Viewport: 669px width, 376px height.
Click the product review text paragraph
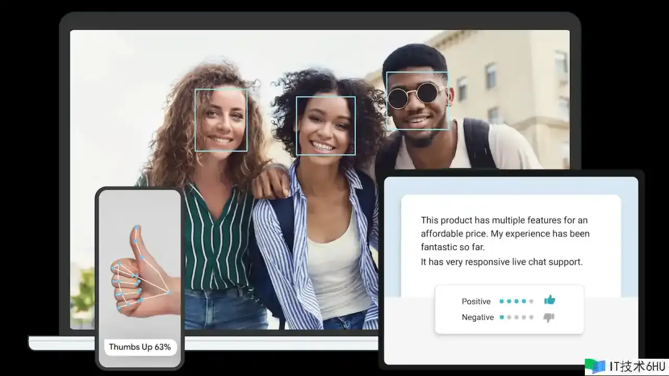pyautogui.click(x=505, y=233)
